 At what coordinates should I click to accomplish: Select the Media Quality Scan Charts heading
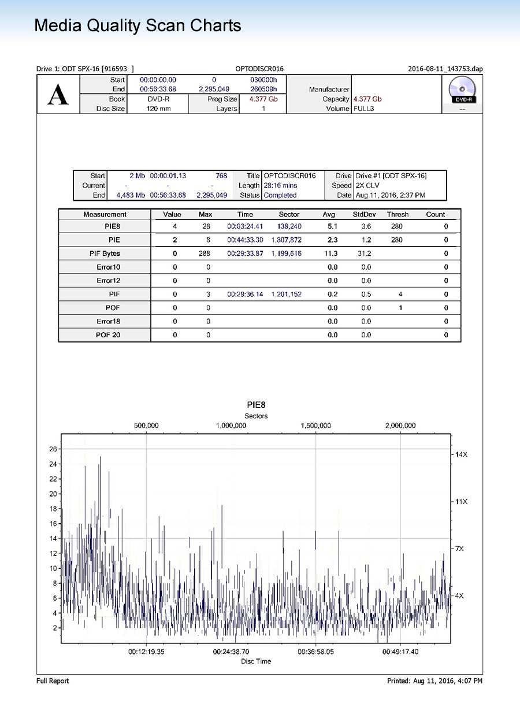[x=138, y=26]
